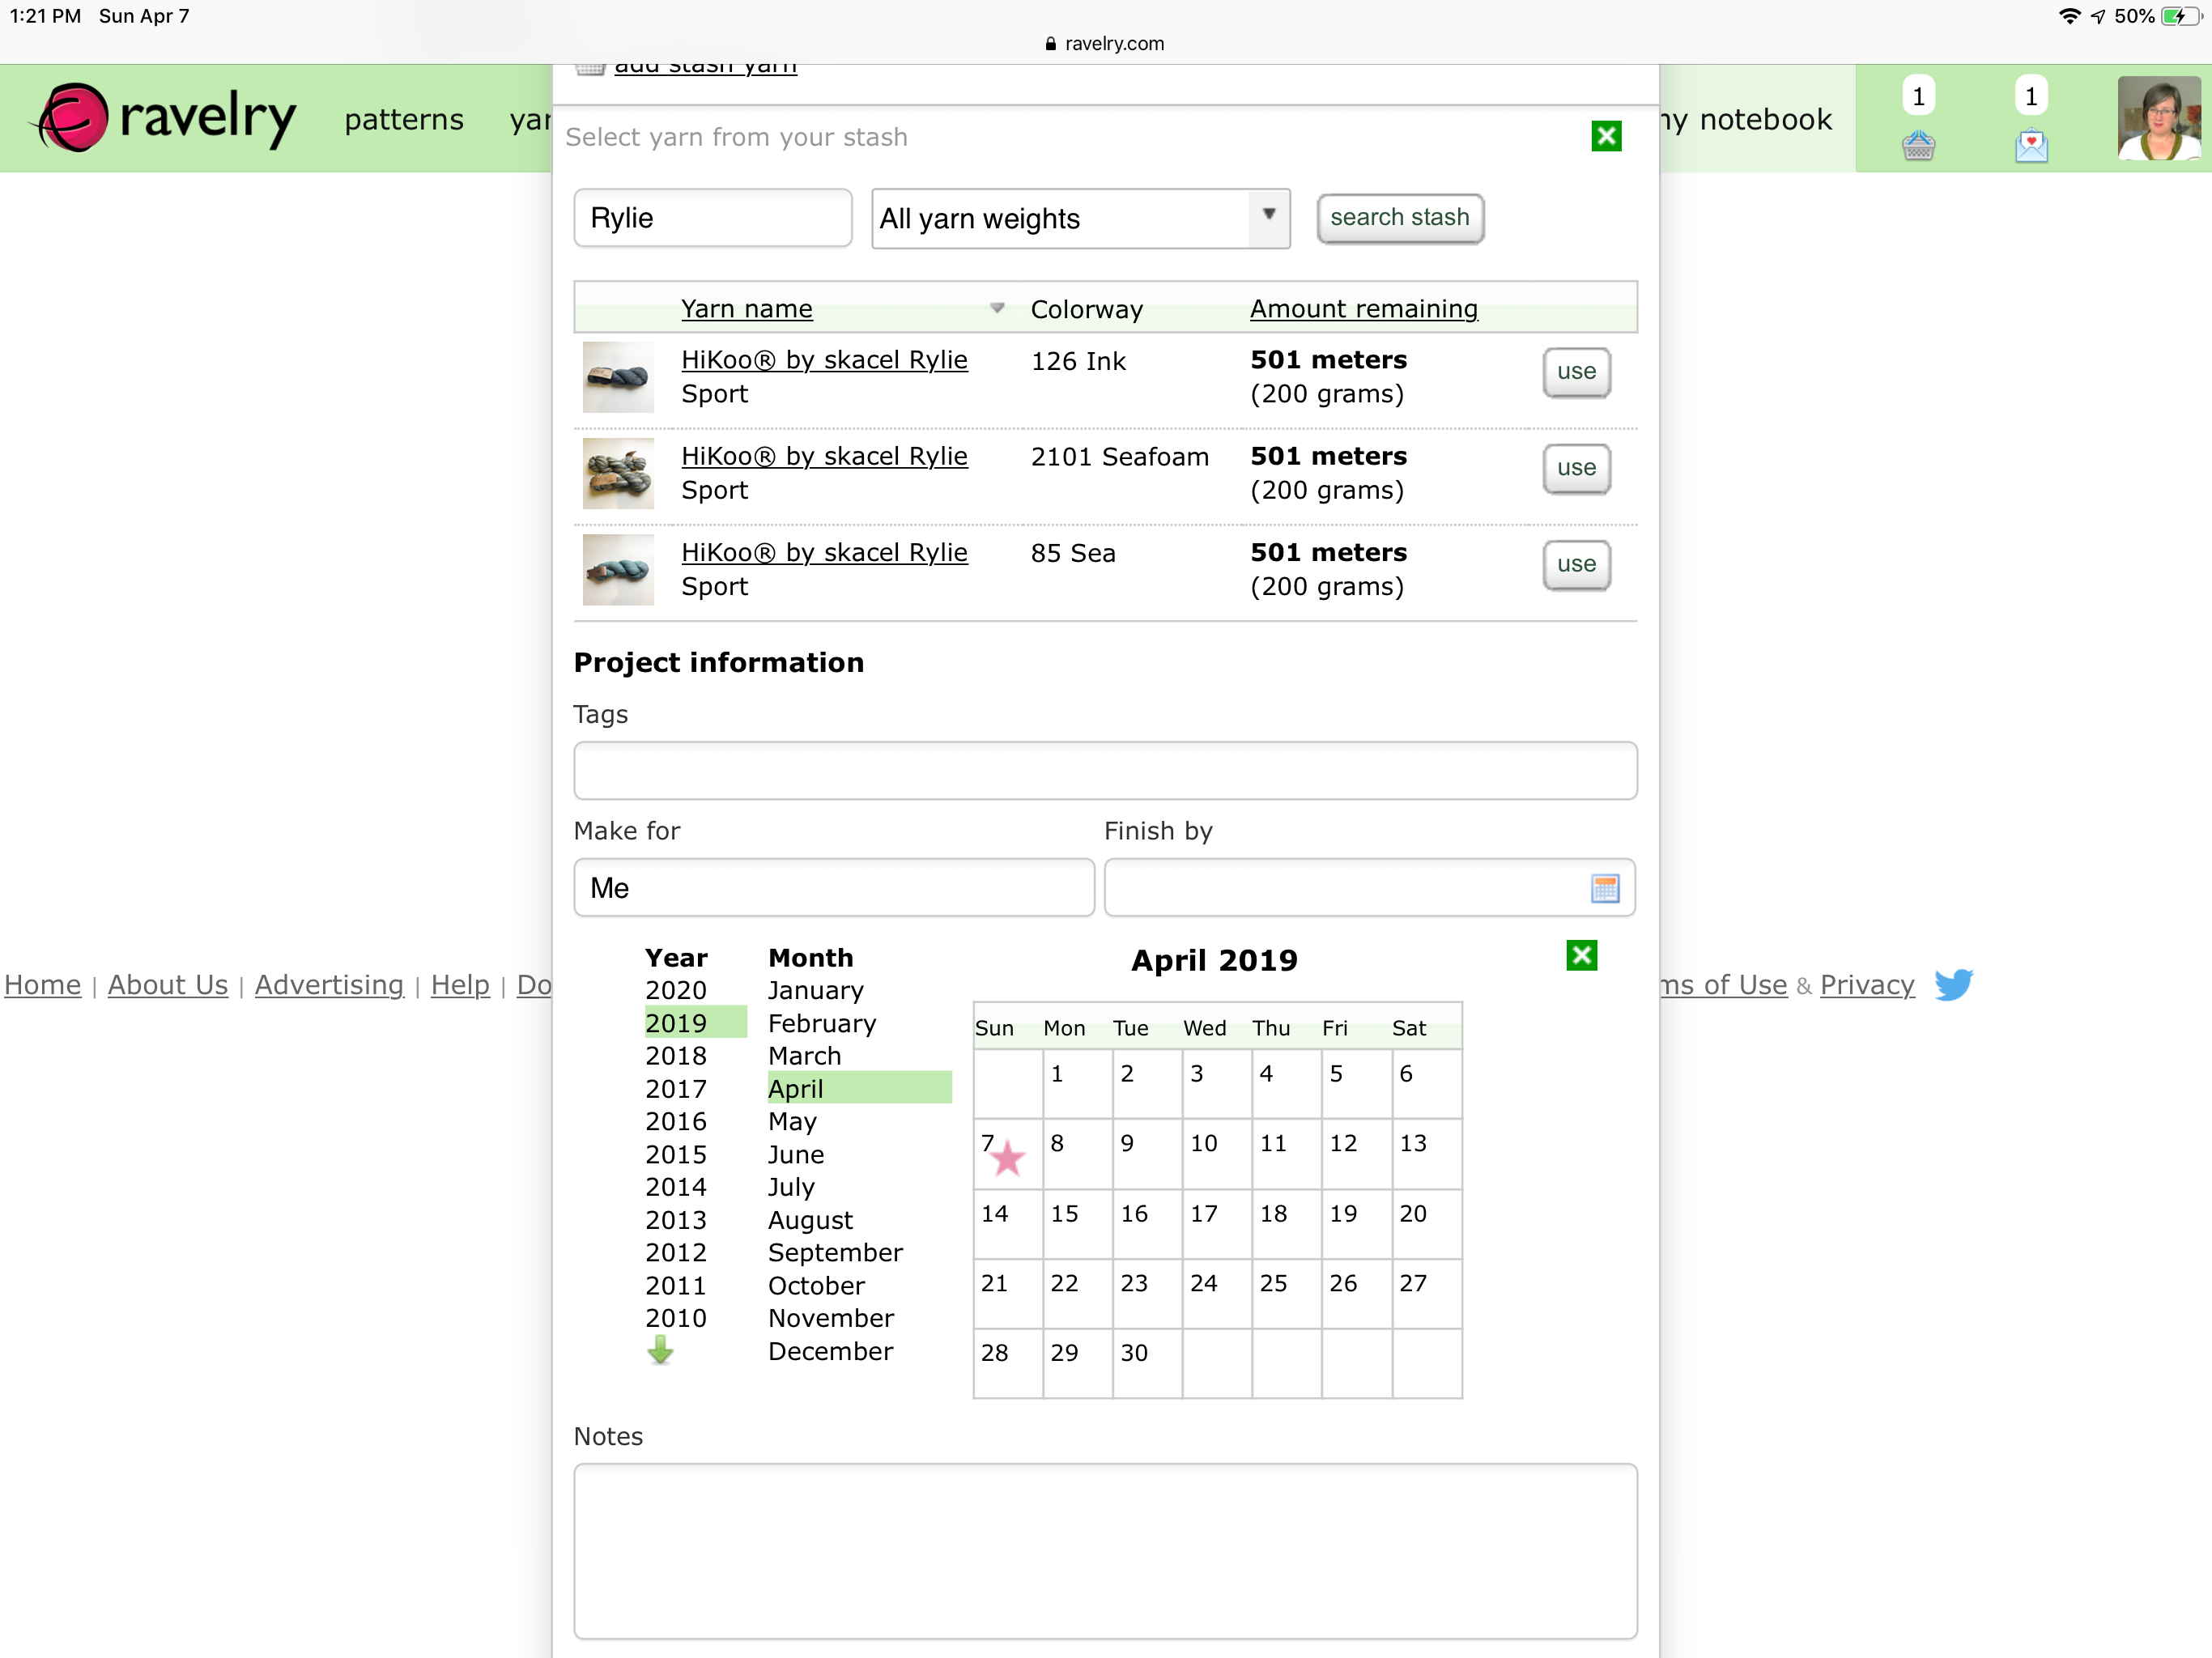Select May in month list
This screenshot has width=2212, height=1658.
pos(792,1121)
